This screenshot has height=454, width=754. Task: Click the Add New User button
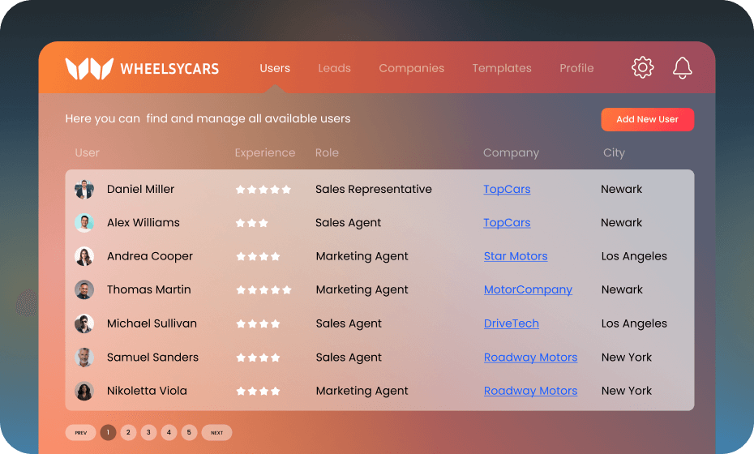point(647,119)
